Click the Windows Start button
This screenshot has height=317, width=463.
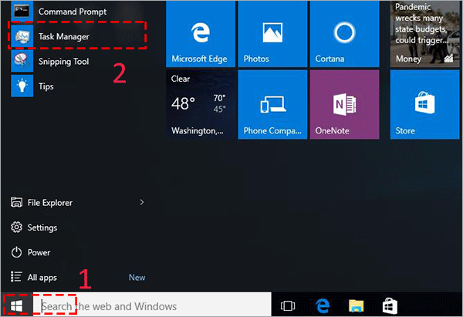coord(16,305)
